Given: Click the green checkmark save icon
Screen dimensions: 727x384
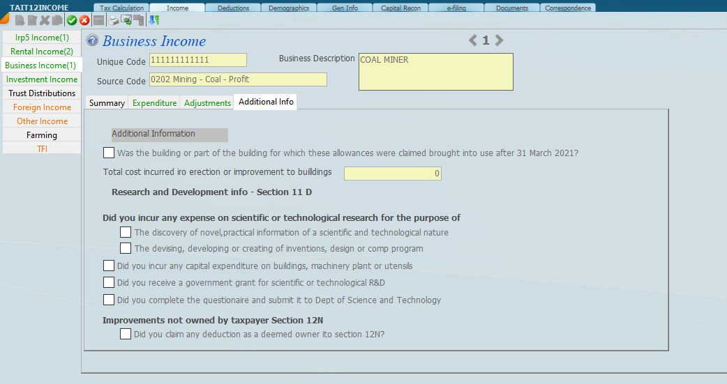Looking at the screenshot, I should click(x=72, y=20).
